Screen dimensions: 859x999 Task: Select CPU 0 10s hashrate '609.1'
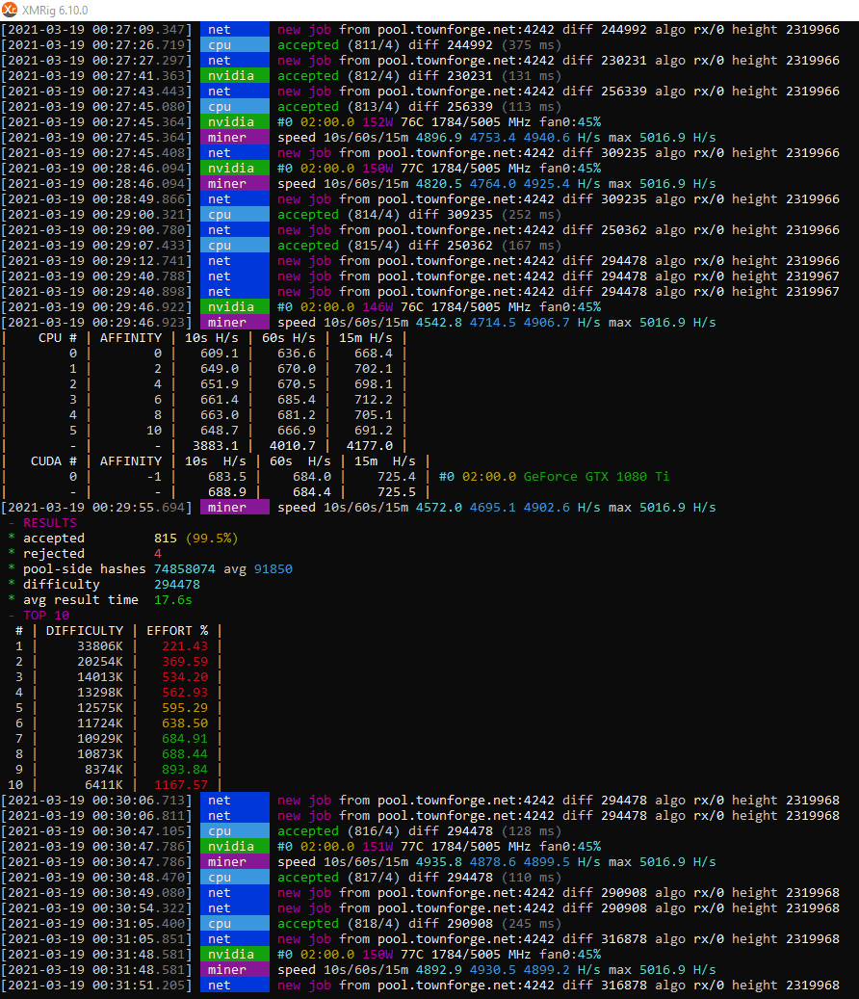coord(219,353)
